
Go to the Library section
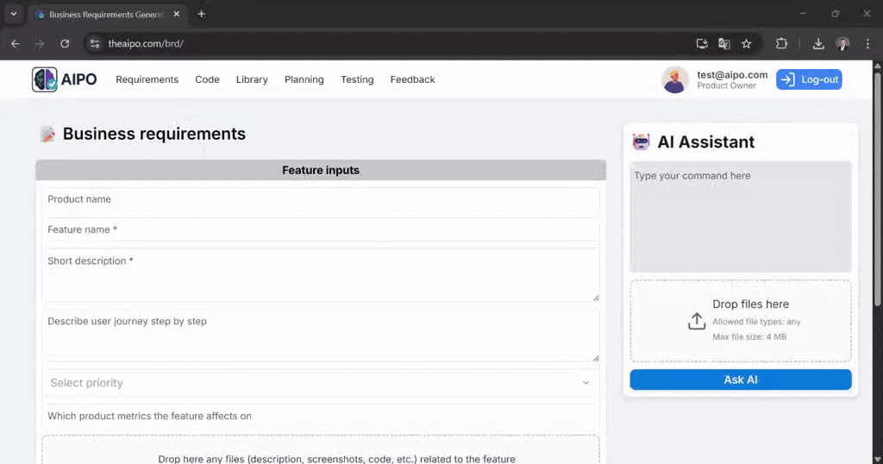(252, 79)
